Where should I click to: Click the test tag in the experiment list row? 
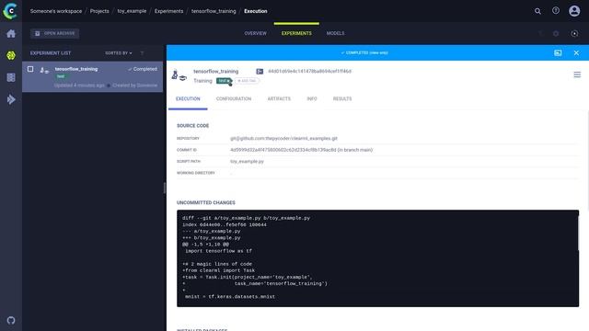click(x=61, y=76)
